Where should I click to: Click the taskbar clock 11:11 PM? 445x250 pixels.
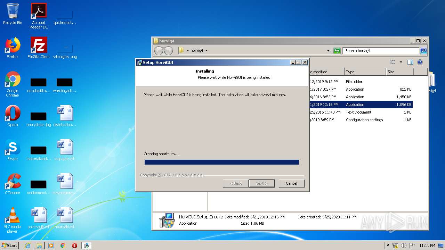coord(427,245)
